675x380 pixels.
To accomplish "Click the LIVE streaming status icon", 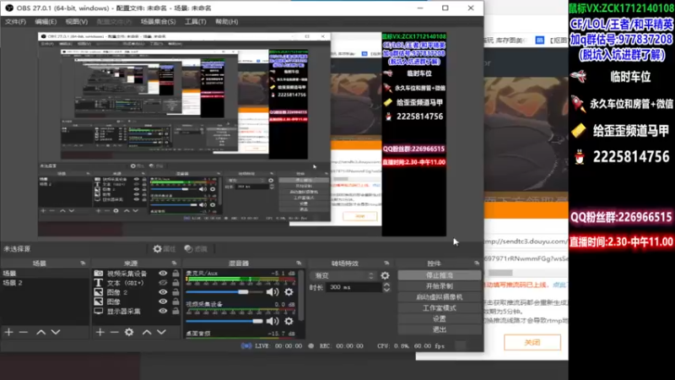I will pyautogui.click(x=246, y=346).
